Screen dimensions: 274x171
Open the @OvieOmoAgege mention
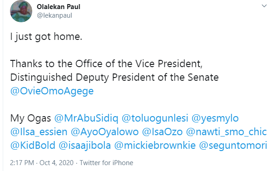coord(52,91)
